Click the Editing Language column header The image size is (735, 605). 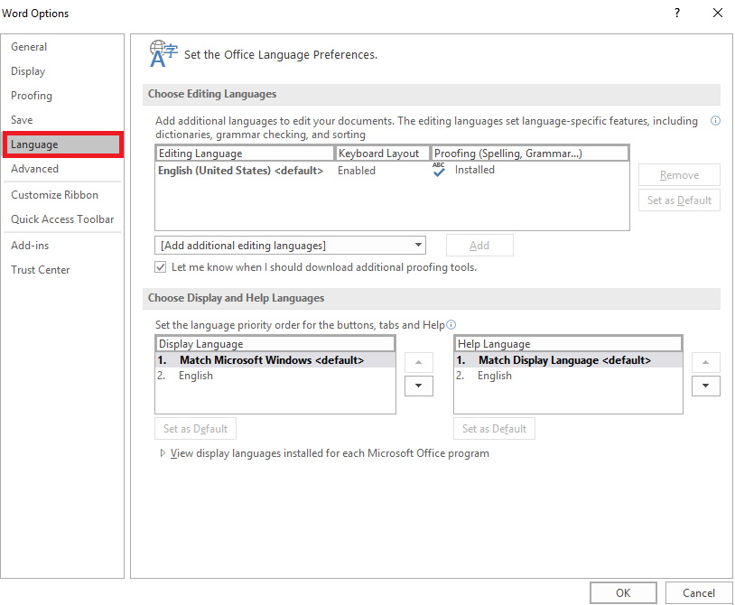click(245, 154)
